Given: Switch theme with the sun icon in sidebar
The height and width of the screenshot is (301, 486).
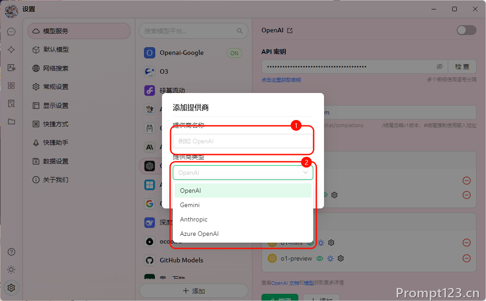Looking at the screenshot, I should click(x=11, y=270).
